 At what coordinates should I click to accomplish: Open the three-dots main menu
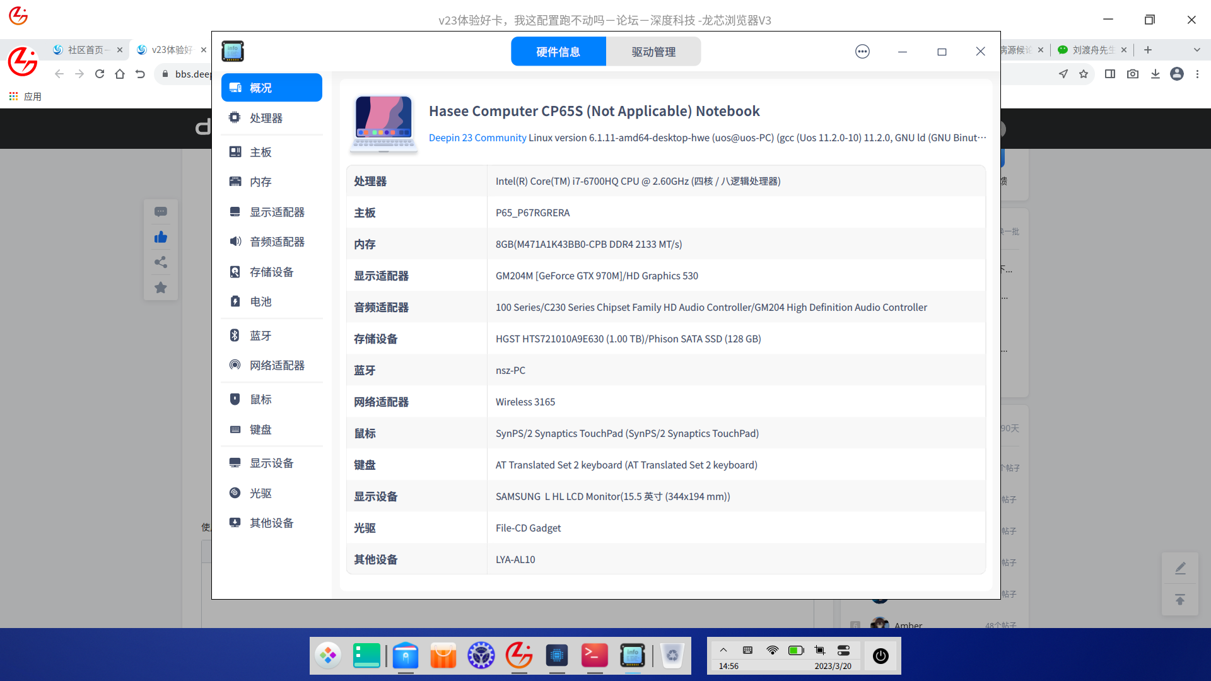pos(862,52)
